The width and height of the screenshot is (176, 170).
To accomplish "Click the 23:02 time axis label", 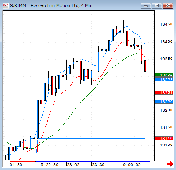I will (x=73, y=165).
